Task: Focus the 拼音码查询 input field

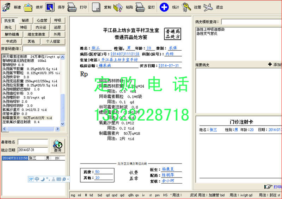Action: click(x=44, y=49)
